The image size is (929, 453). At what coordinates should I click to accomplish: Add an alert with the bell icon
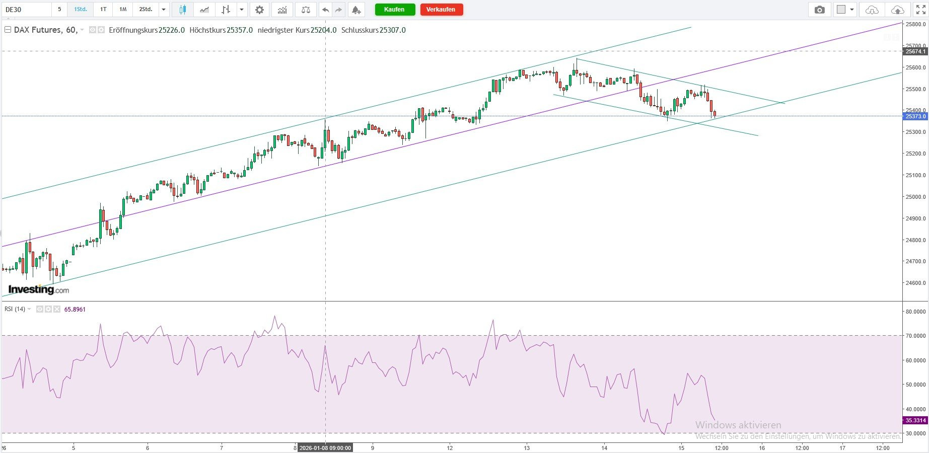pos(356,10)
